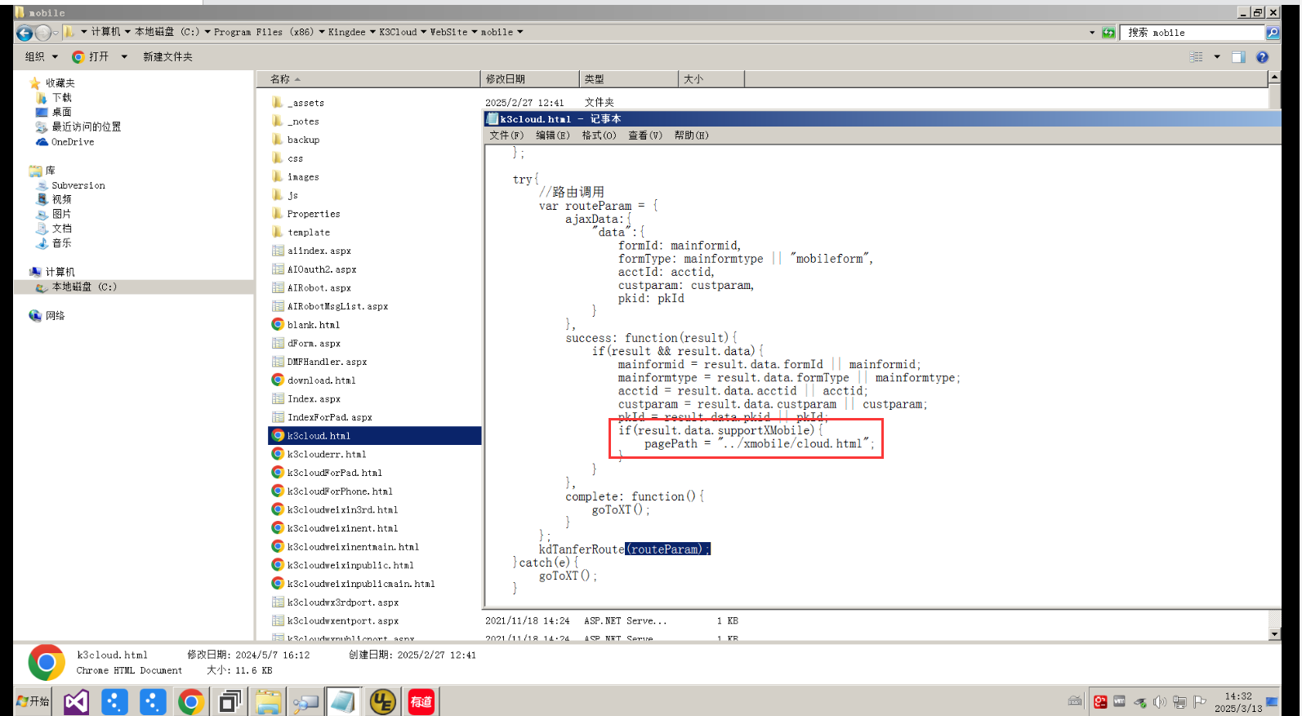Click the 计算机 breadcrumb segment
Viewport: 1302px width, 716px height.
(105, 32)
